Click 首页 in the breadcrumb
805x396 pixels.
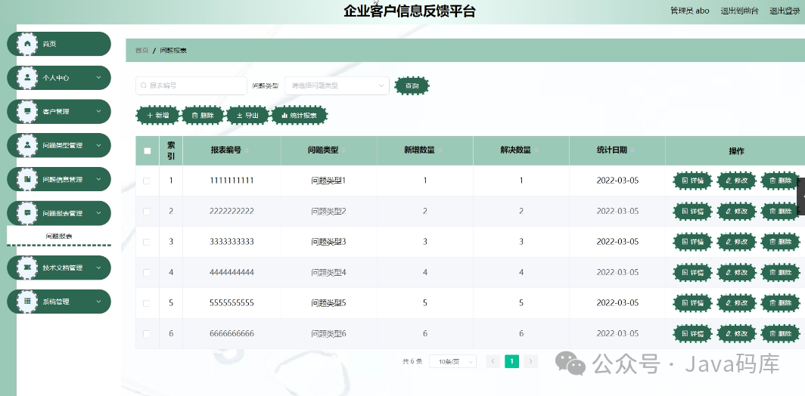(x=141, y=51)
